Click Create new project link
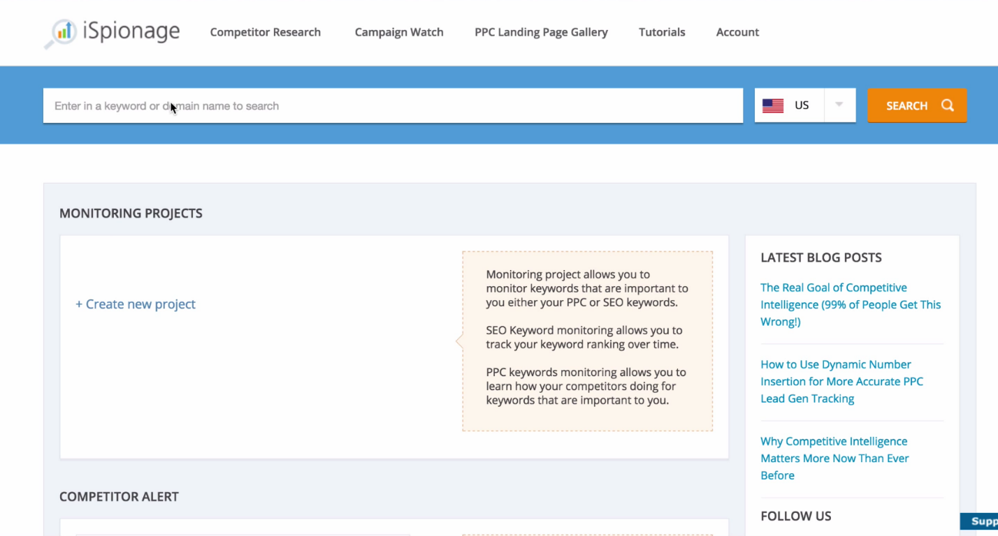Screen dimensions: 998x536 [x=136, y=304]
